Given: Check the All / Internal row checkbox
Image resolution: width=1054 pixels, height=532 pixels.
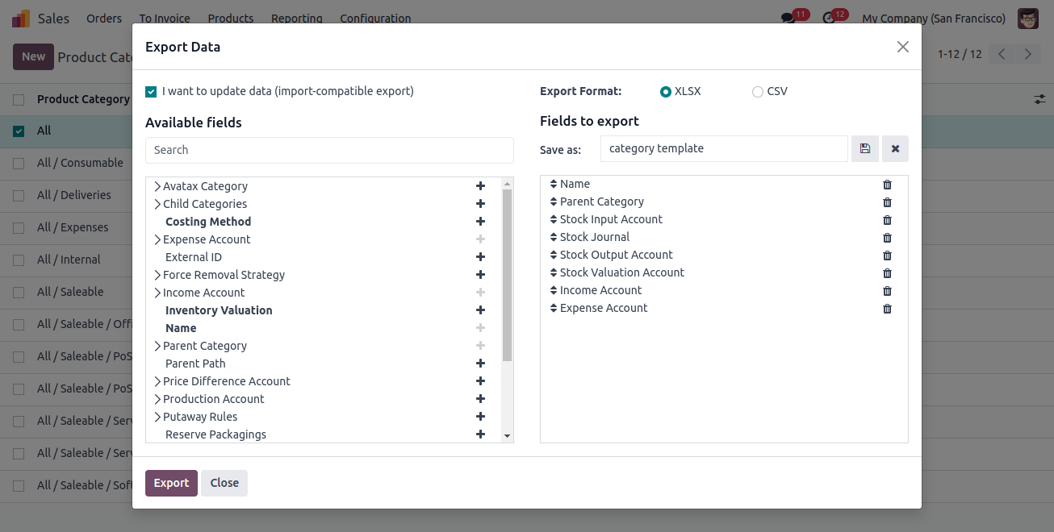Looking at the screenshot, I should tap(19, 260).
